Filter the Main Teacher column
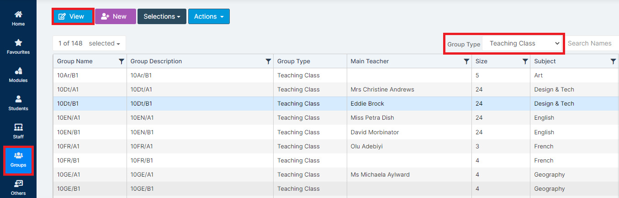The width and height of the screenshot is (619, 198). (466, 61)
